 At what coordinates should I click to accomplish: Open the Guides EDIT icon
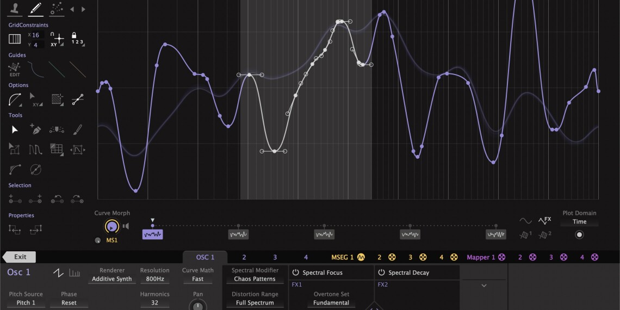click(15, 69)
